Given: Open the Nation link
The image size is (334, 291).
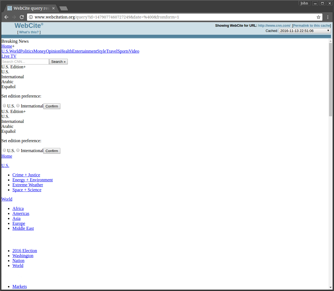Looking at the screenshot, I should click(18, 261).
